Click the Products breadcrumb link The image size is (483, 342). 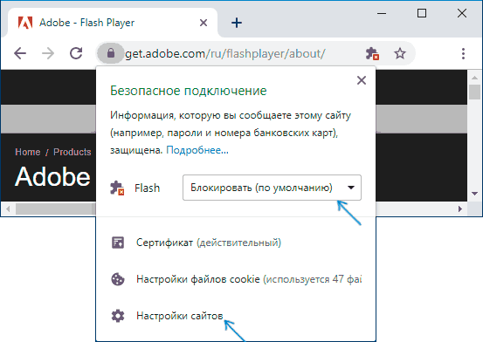(x=72, y=152)
